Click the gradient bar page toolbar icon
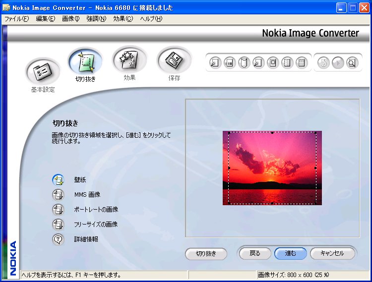Viewport: 372px width, 282px height. click(230, 63)
